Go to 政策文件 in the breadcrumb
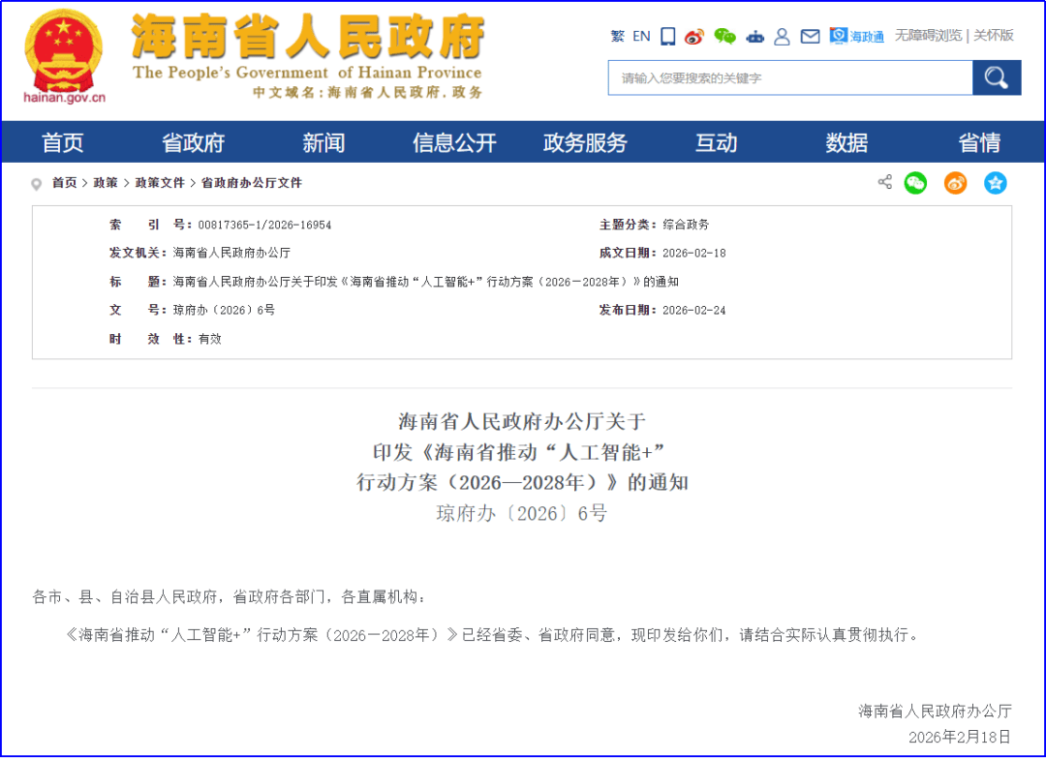1046x759 pixels. click(x=159, y=183)
